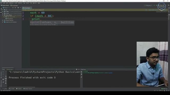Image resolution: width=170 pixels, height=95 pixels.
Task: Click the Event Log mark-as-read icon
Action: 82,72
